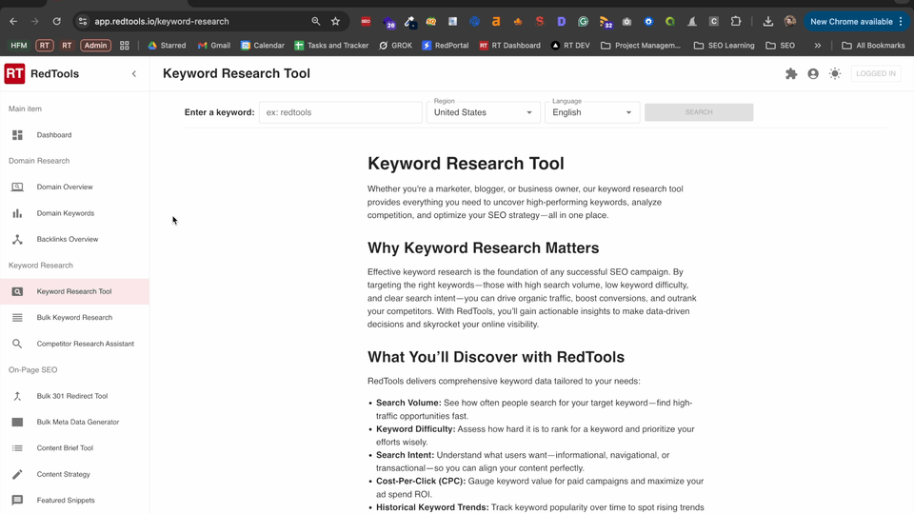Viewport: 914px width, 514px height.
Task: Click the Bulk Meta Data Generator icon
Action: (17, 422)
